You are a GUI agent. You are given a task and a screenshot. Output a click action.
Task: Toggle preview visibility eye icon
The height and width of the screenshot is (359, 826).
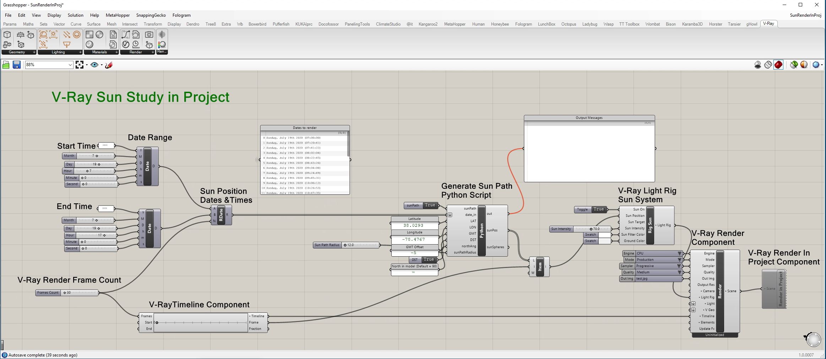pos(94,65)
